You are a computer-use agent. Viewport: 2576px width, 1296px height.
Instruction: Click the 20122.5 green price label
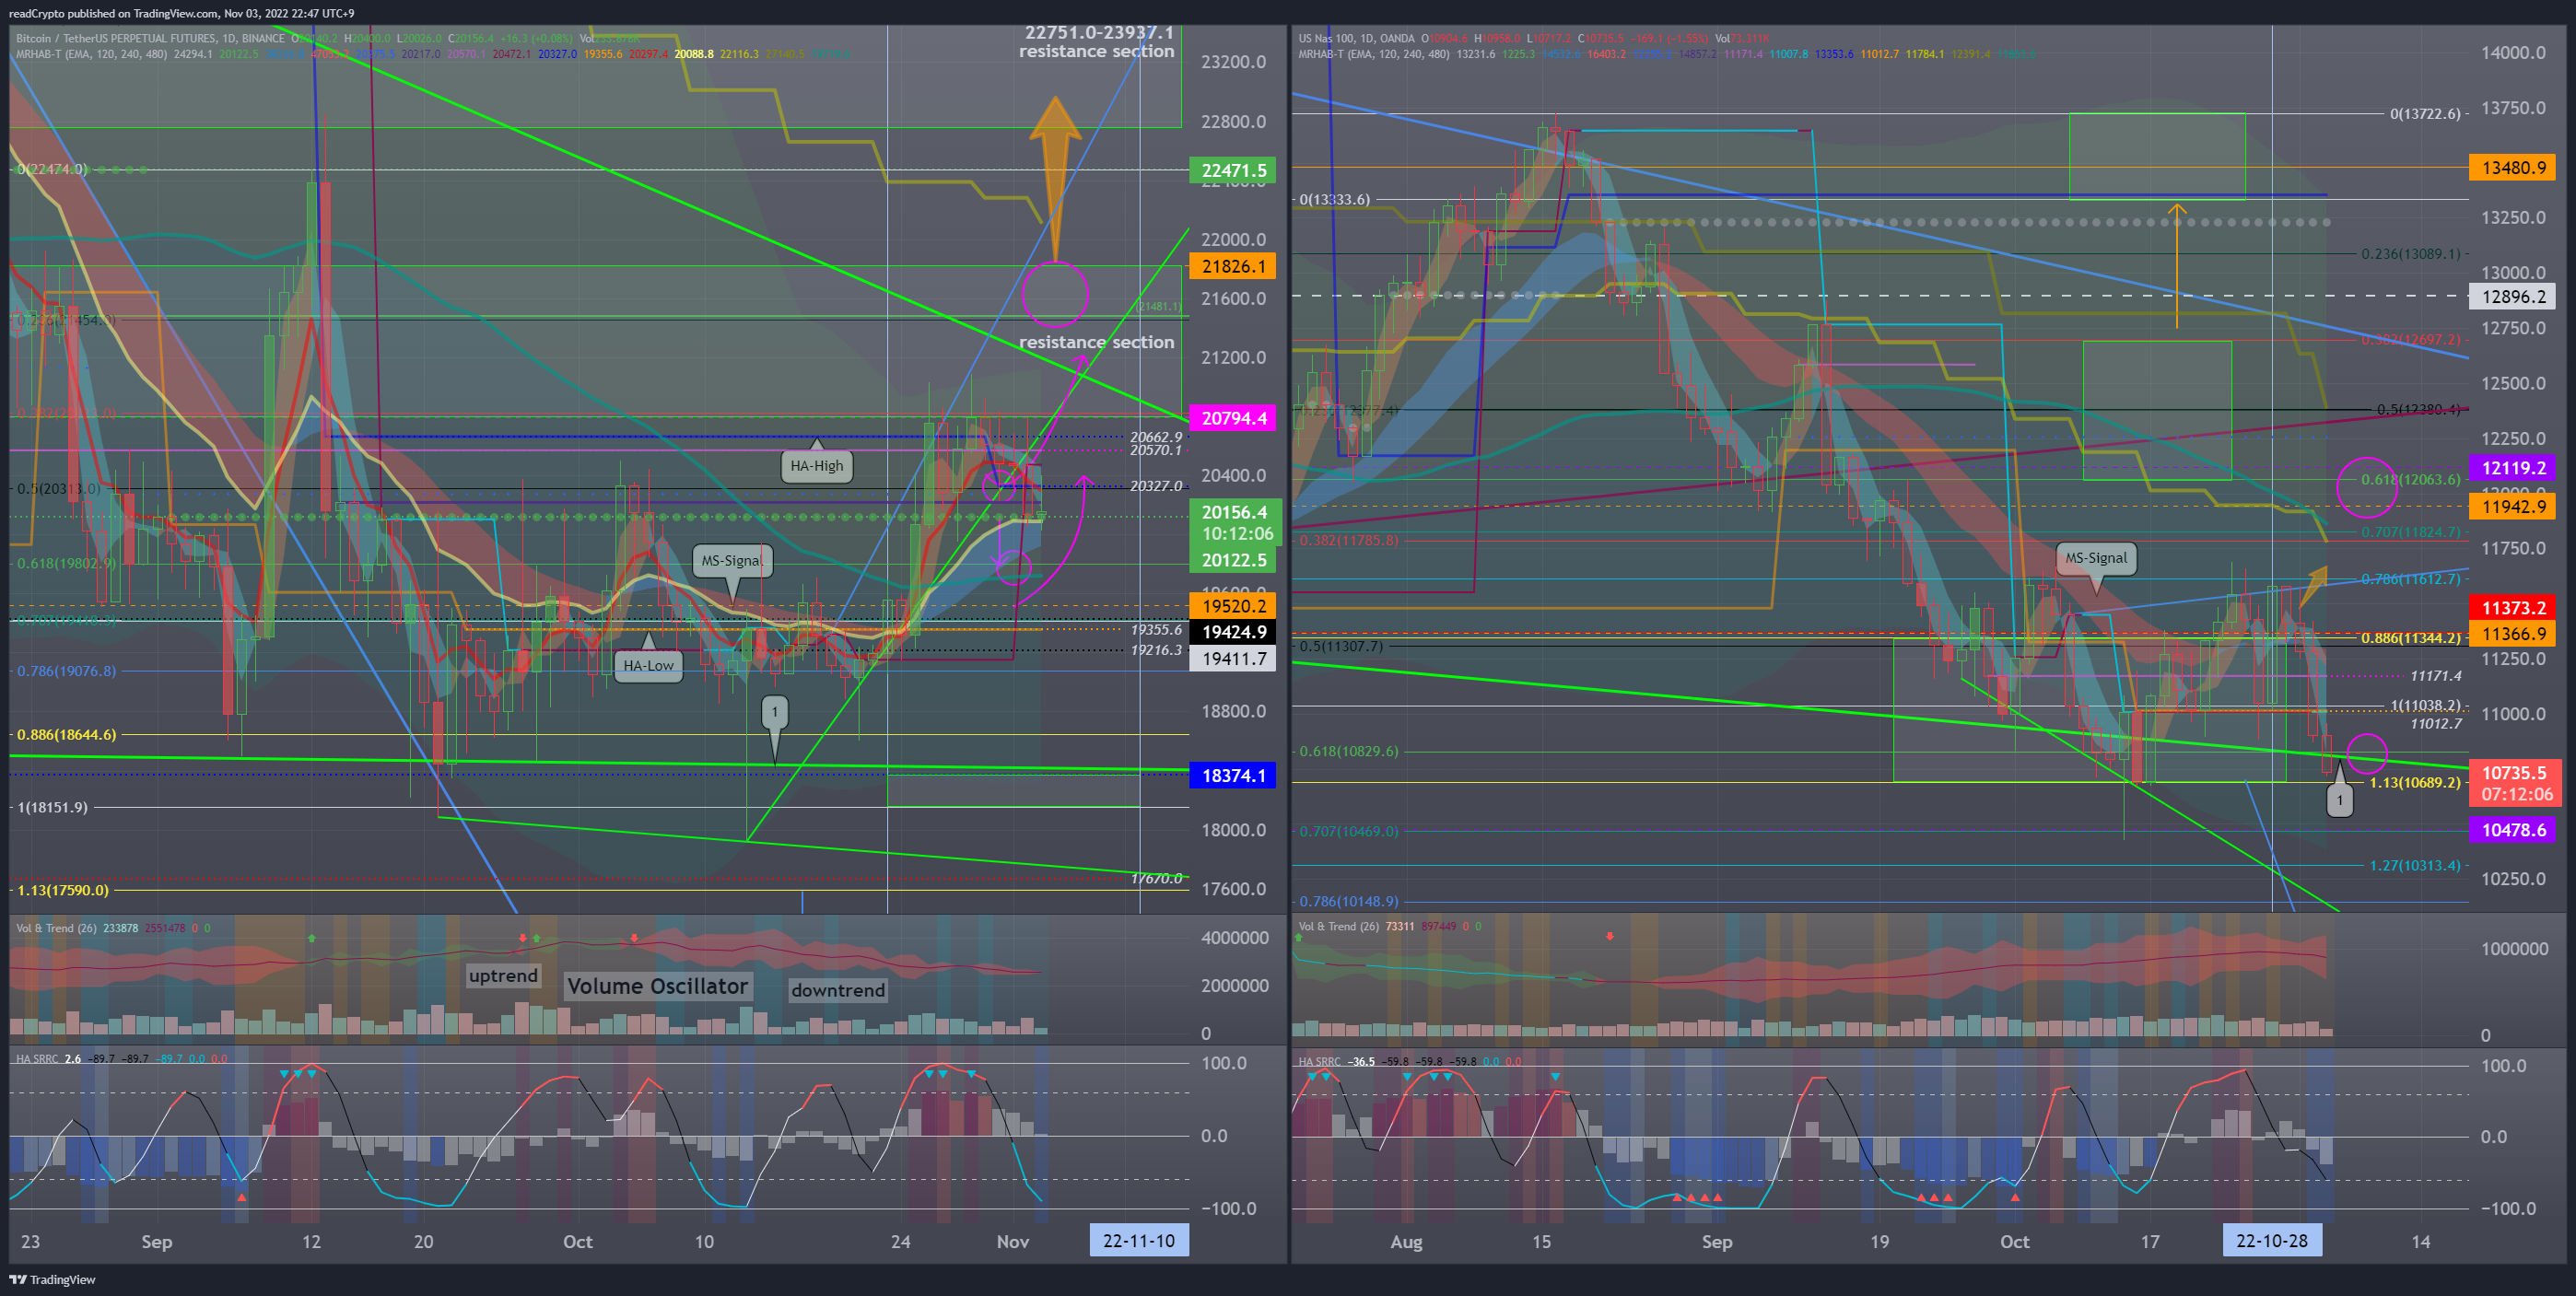(1233, 560)
